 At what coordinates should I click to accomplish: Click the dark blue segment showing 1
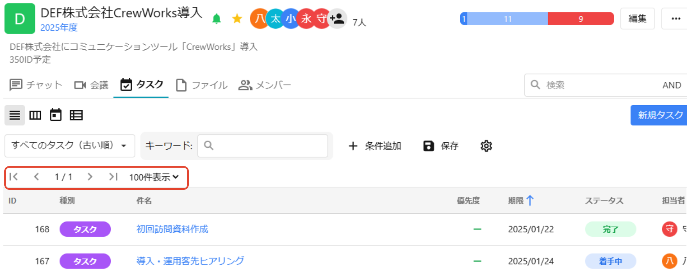coord(464,19)
